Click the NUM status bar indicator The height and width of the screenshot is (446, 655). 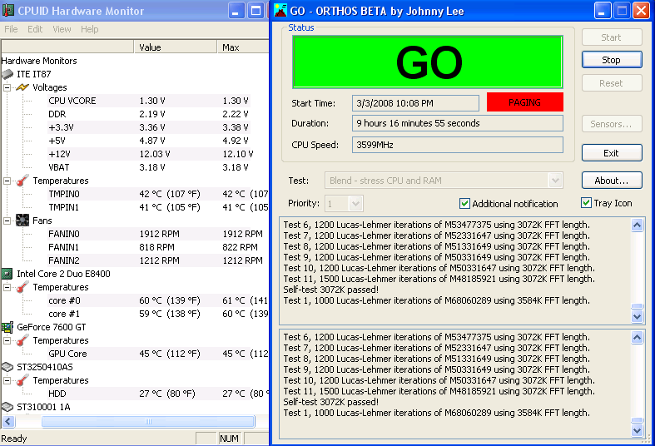230,439
